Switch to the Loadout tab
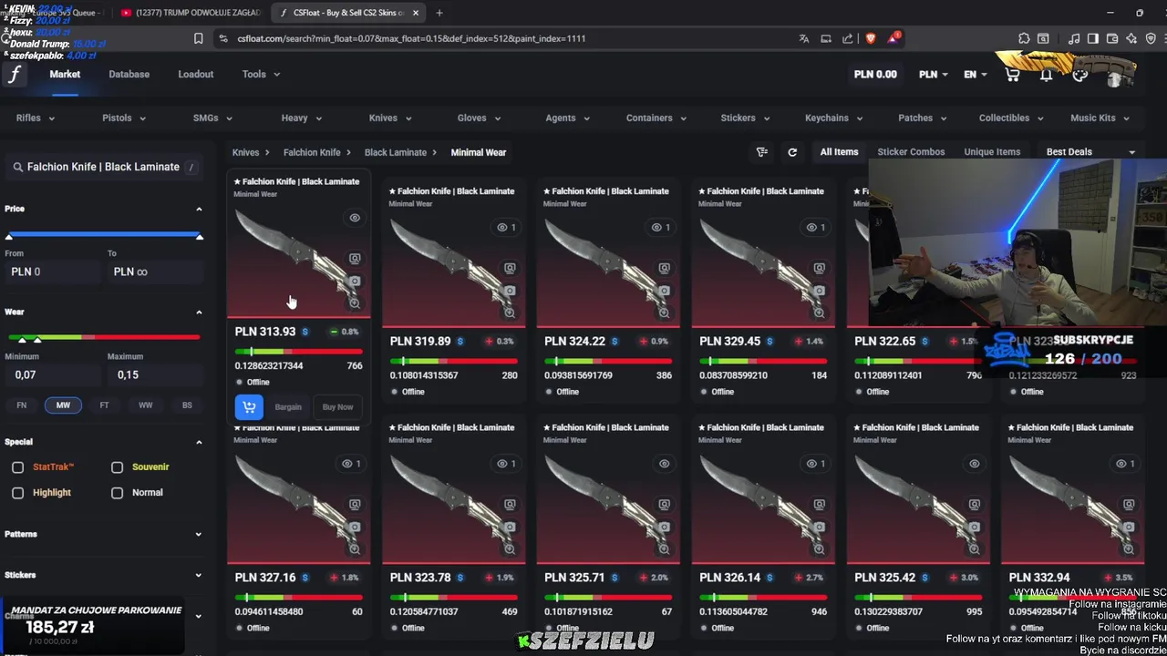 click(x=195, y=75)
